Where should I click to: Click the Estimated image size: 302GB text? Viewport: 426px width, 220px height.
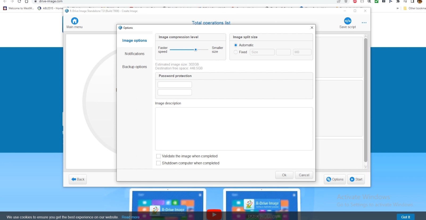177,64
